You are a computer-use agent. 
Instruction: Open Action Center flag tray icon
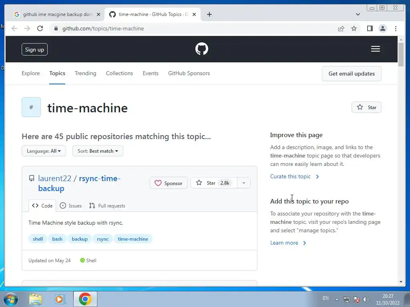click(x=356, y=299)
